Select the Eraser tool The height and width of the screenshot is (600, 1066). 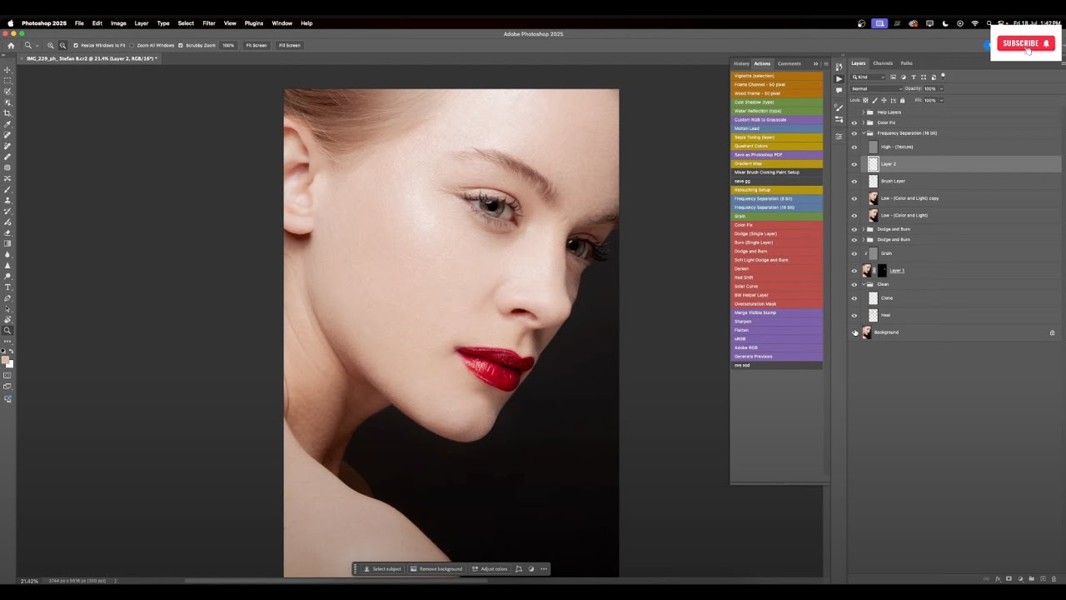[x=7, y=232]
